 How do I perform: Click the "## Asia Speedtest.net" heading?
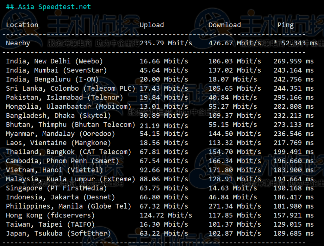pyautogui.click(x=48, y=7)
